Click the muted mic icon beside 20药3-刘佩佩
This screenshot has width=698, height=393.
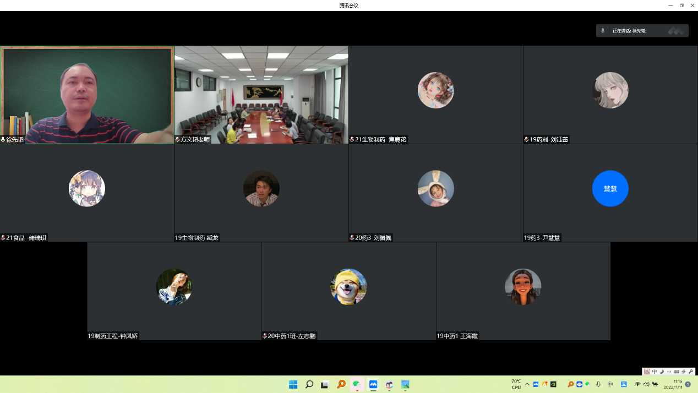click(x=352, y=238)
